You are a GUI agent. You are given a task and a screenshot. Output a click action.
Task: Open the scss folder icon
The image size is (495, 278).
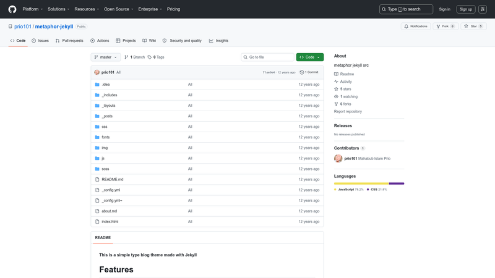[97, 169]
